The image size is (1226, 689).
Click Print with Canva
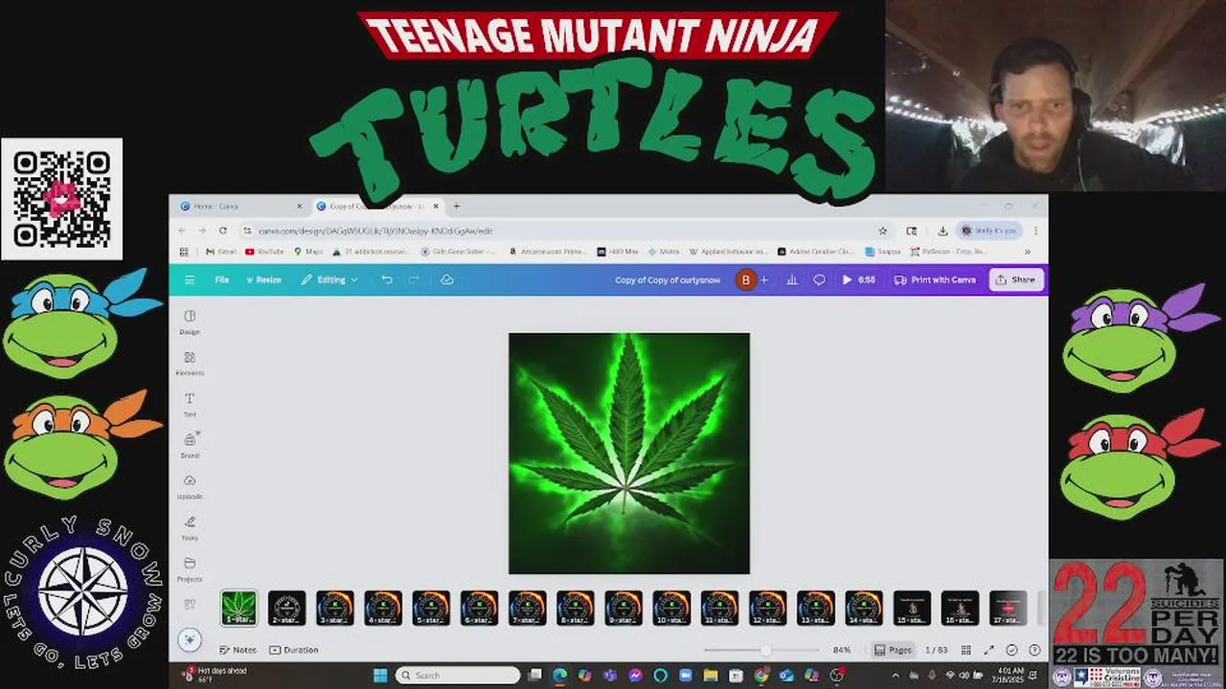point(935,279)
